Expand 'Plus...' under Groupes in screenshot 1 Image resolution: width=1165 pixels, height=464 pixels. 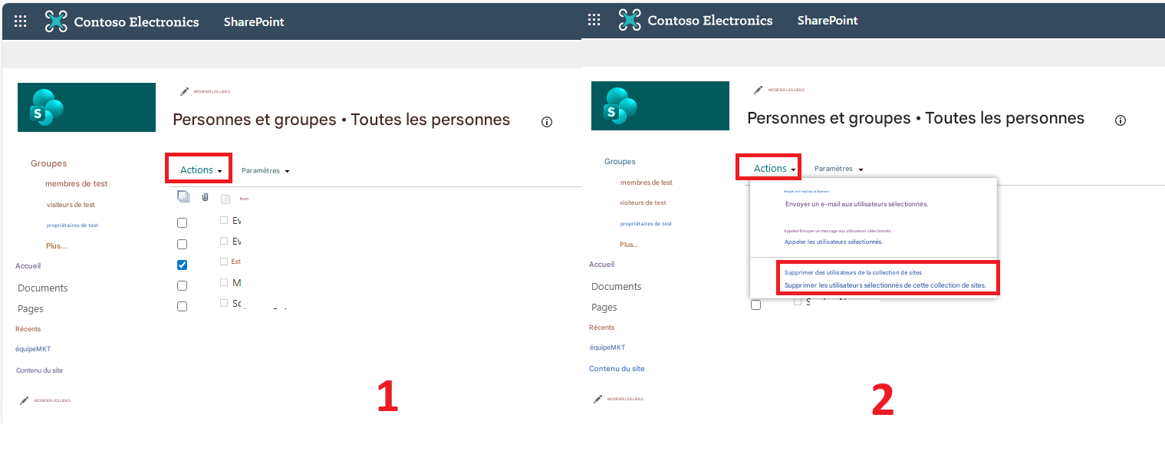[56, 245]
